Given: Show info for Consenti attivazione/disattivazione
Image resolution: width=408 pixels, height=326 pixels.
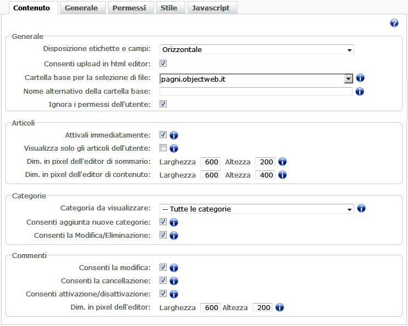Looking at the screenshot, I should (174, 294).
